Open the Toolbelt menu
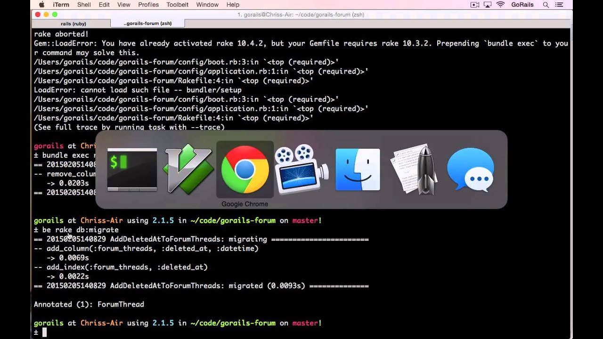This screenshot has height=339, width=603. coord(178,5)
